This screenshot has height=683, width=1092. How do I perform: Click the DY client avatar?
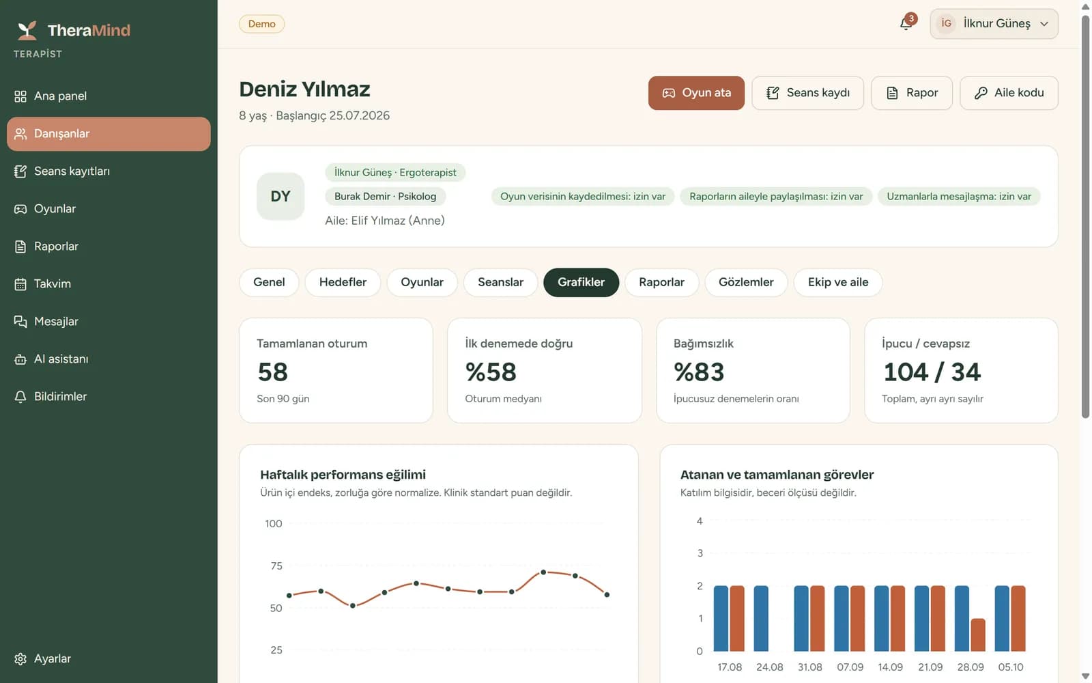click(281, 197)
